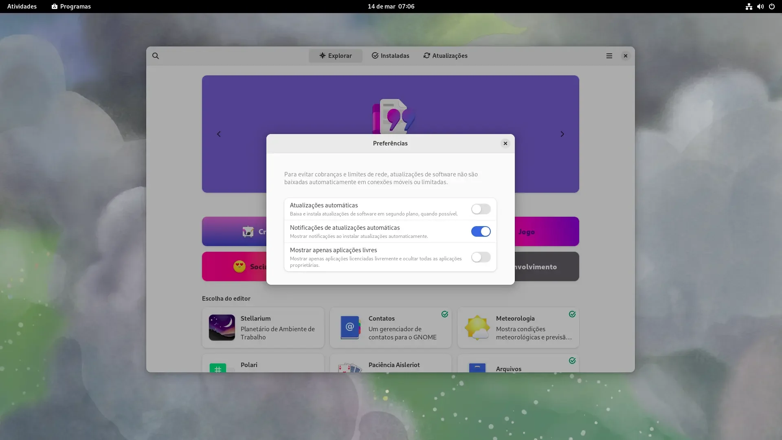
Task: Open the Atividades overview in top bar
Action: pos(22,7)
